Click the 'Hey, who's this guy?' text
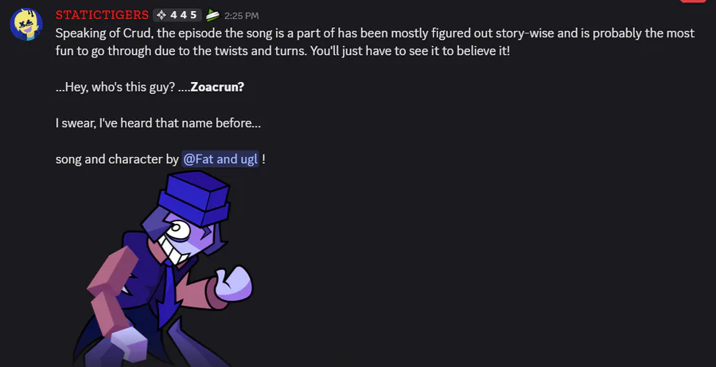Viewport: 716px width, 367px height. click(x=115, y=87)
